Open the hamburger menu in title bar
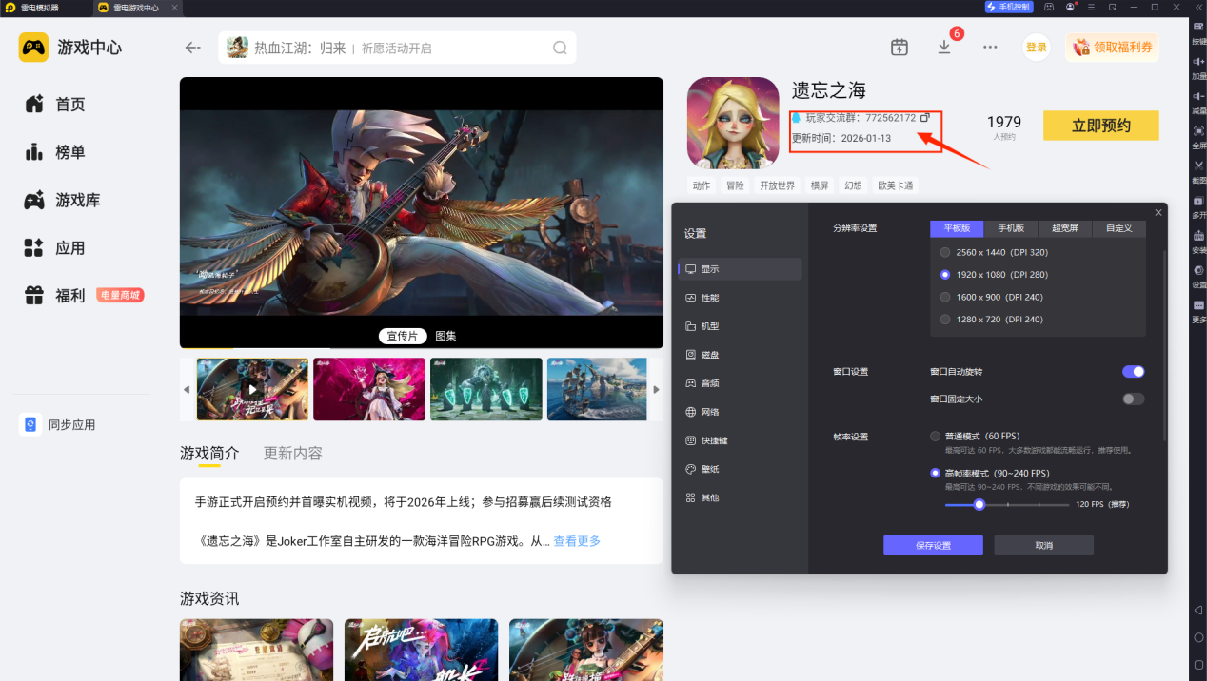This screenshot has height=681, width=1207. coord(1092,7)
